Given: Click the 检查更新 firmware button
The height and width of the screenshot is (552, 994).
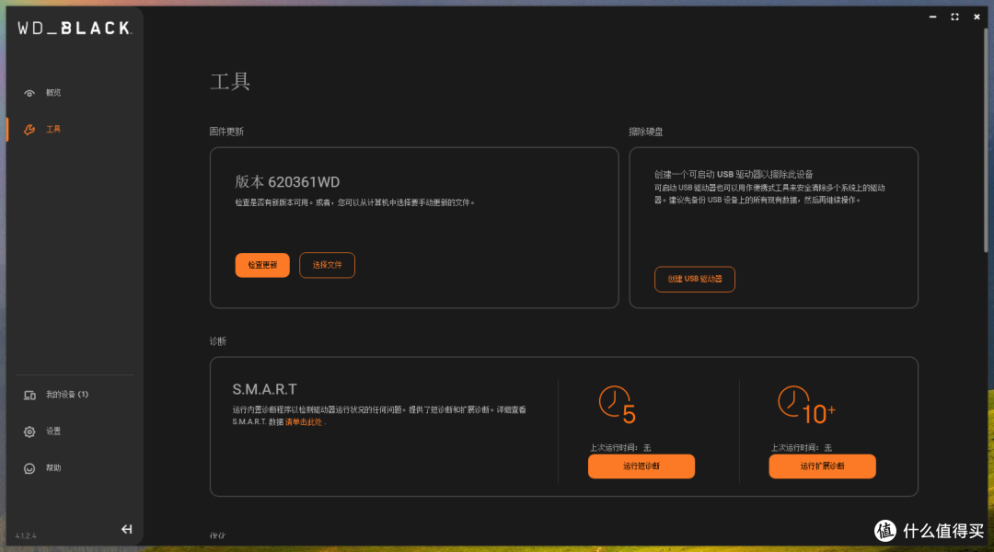Looking at the screenshot, I should (x=262, y=265).
